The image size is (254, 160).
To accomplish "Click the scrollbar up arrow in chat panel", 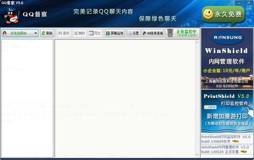I will pyautogui.click(x=197, y=42).
